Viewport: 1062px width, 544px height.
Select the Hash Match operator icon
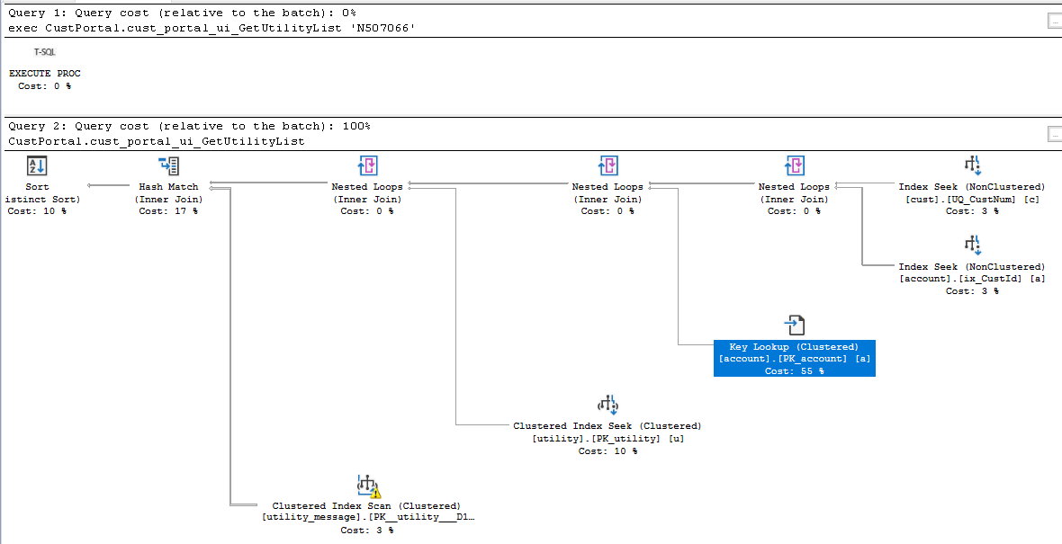pyautogui.click(x=168, y=165)
